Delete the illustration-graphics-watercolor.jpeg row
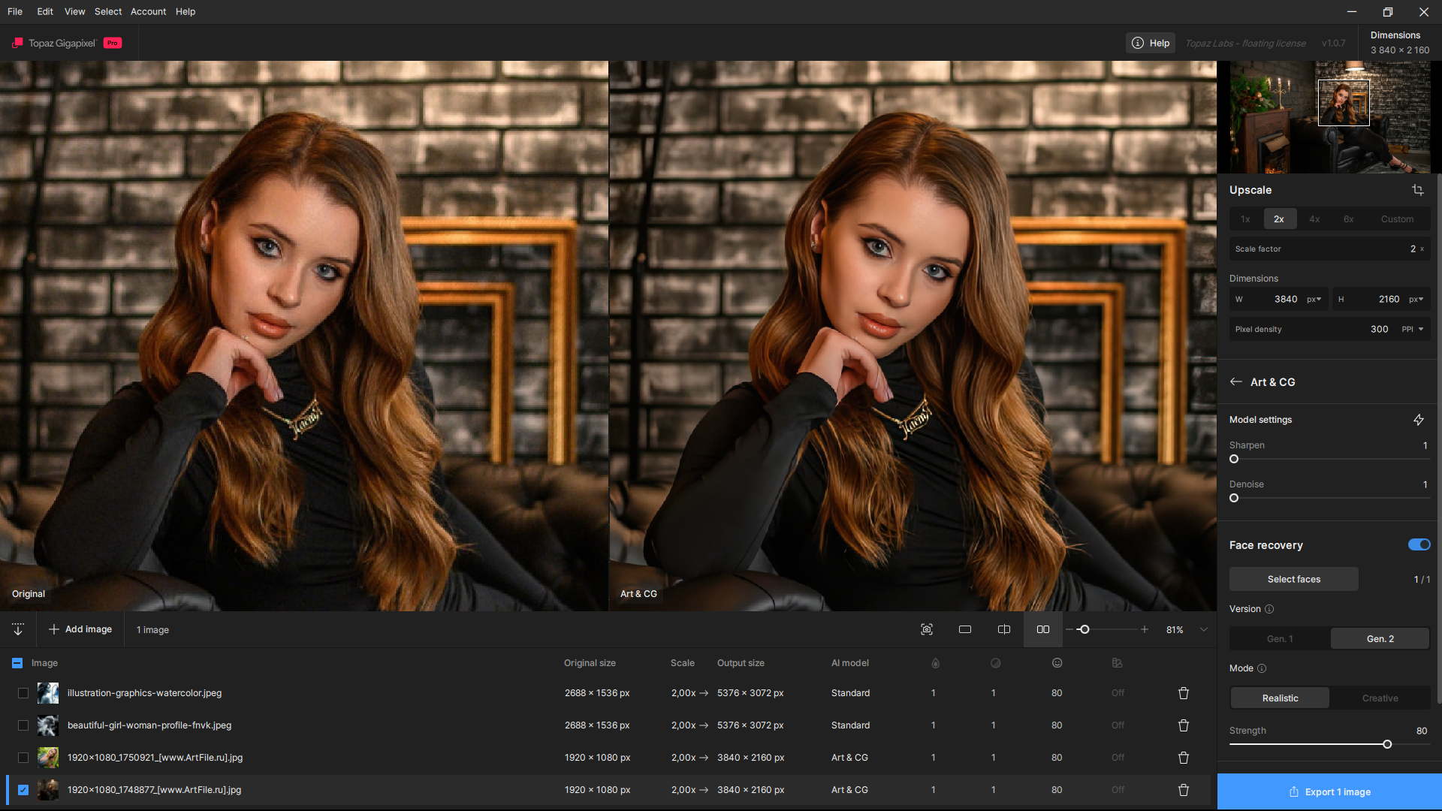1442x811 pixels. pos(1183,693)
